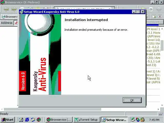Minimize the Kaspersky Setup Wizard dialog
The image size is (164, 123).
pos(134,12)
